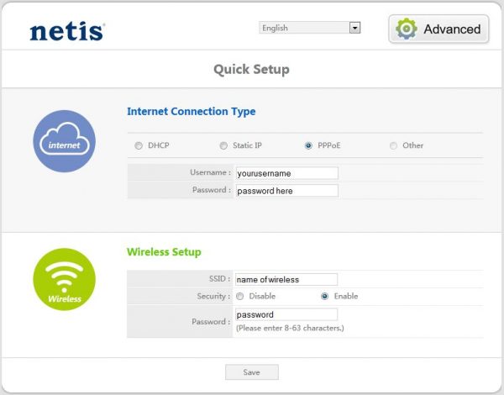This screenshot has height=395, width=504.
Task: Click the wireless Password field
Action: click(286, 314)
